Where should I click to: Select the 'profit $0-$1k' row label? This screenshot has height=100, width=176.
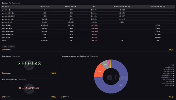pos(7,22)
